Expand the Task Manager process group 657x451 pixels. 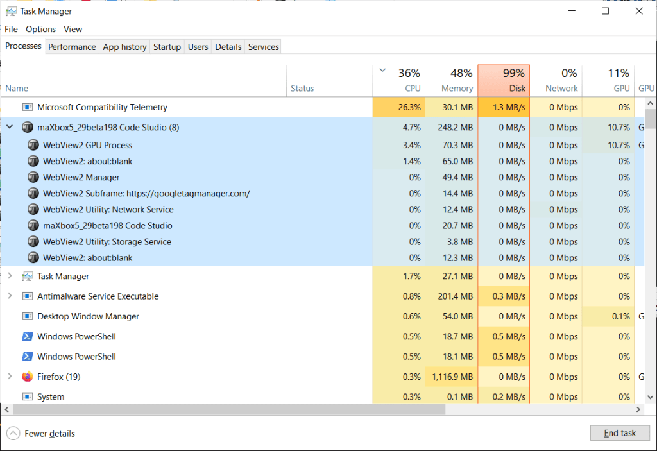pos(10,276)
